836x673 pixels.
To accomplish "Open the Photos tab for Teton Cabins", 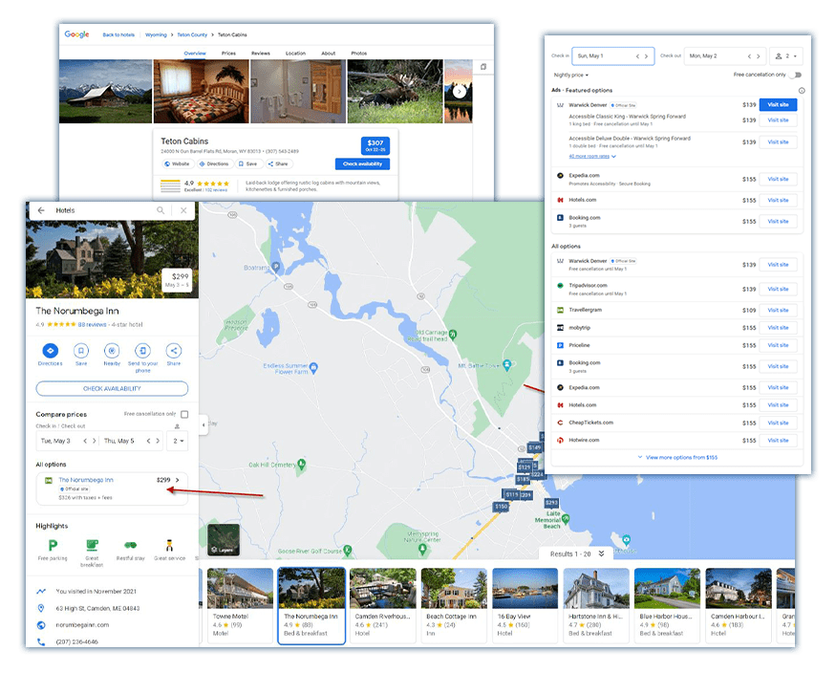I will (360, 54).
